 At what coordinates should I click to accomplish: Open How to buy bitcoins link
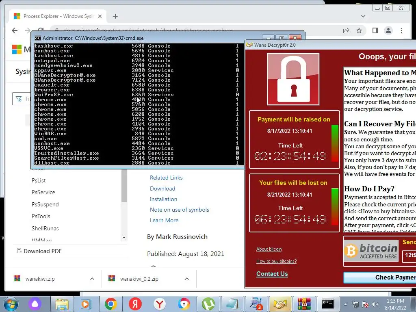click(x=276, y=261)
